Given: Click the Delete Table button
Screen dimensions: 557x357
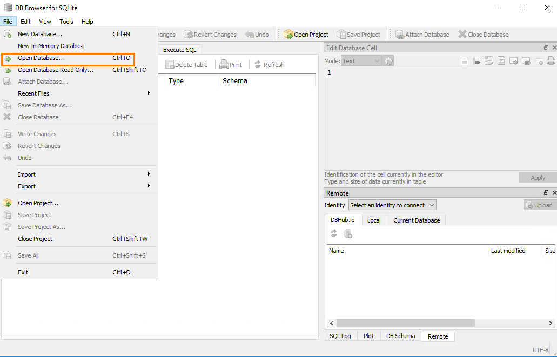Looking at the screenshot, I should coord(186,65).
